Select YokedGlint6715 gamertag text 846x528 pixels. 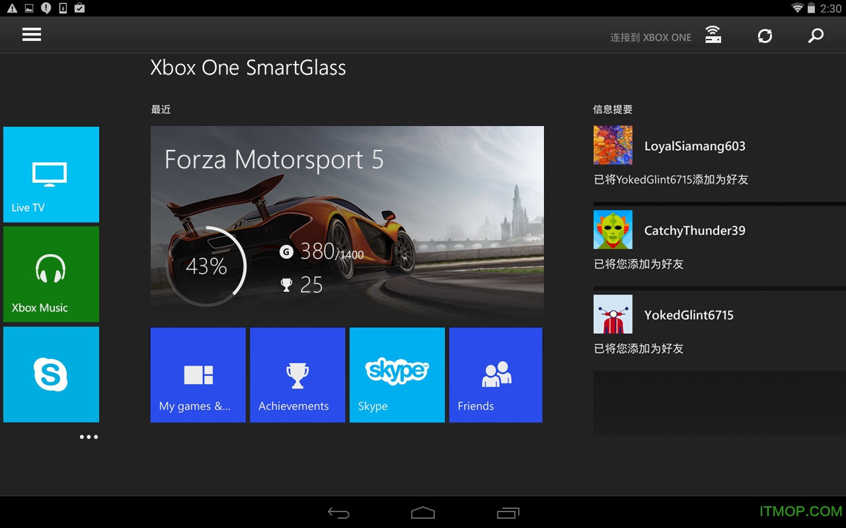coord(689,315)
